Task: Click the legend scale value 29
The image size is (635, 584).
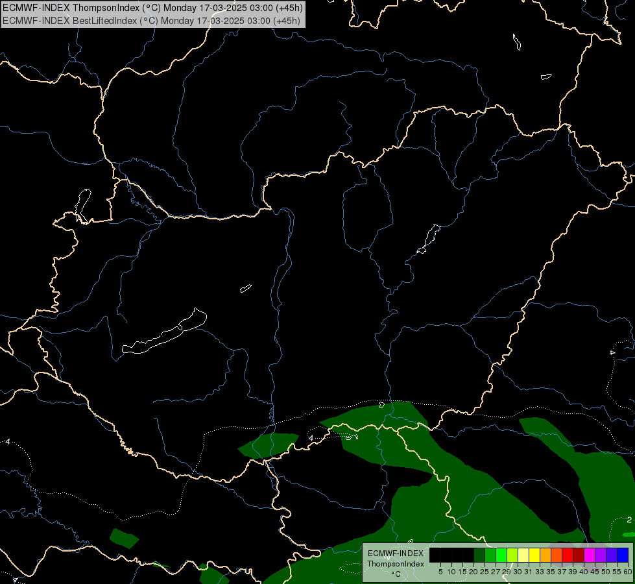Action: pos(507,572)
